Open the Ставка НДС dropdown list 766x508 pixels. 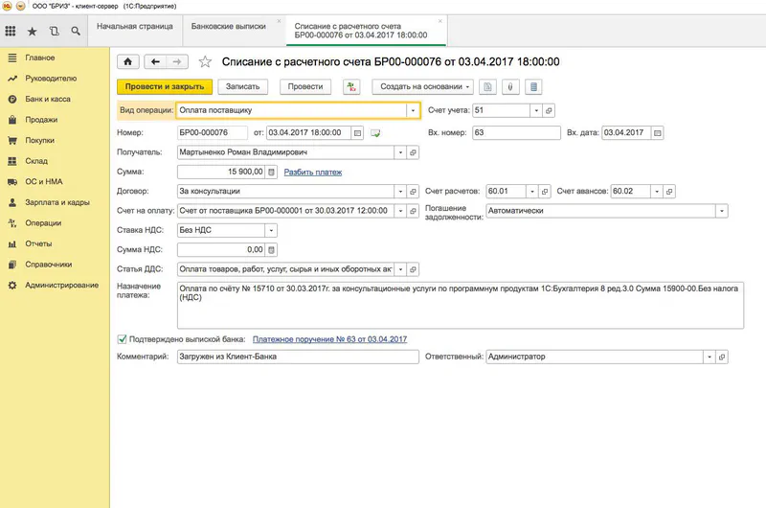(272, 230)
